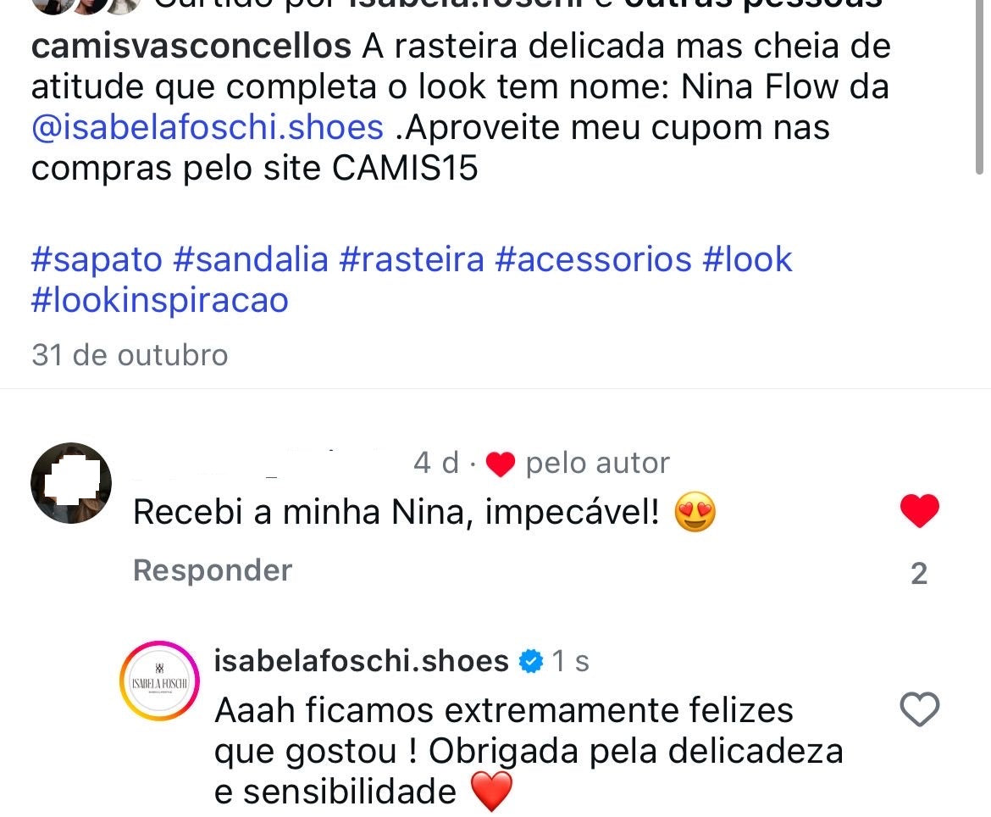Click the small red heart before 'pelo autor'
This screenshot has width=991, height=817.
(x=500, y=464)
